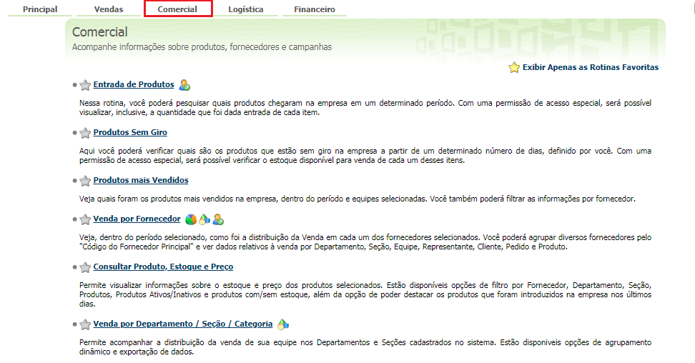
Task: Click the Comercial page heading
Action: tap(99, 32)
